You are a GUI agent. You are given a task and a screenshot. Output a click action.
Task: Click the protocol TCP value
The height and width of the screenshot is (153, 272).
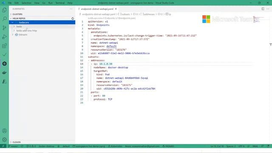[x=110, y=99]
